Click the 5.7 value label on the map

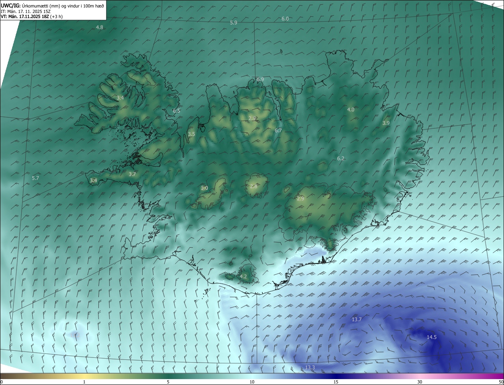[35, 178]
